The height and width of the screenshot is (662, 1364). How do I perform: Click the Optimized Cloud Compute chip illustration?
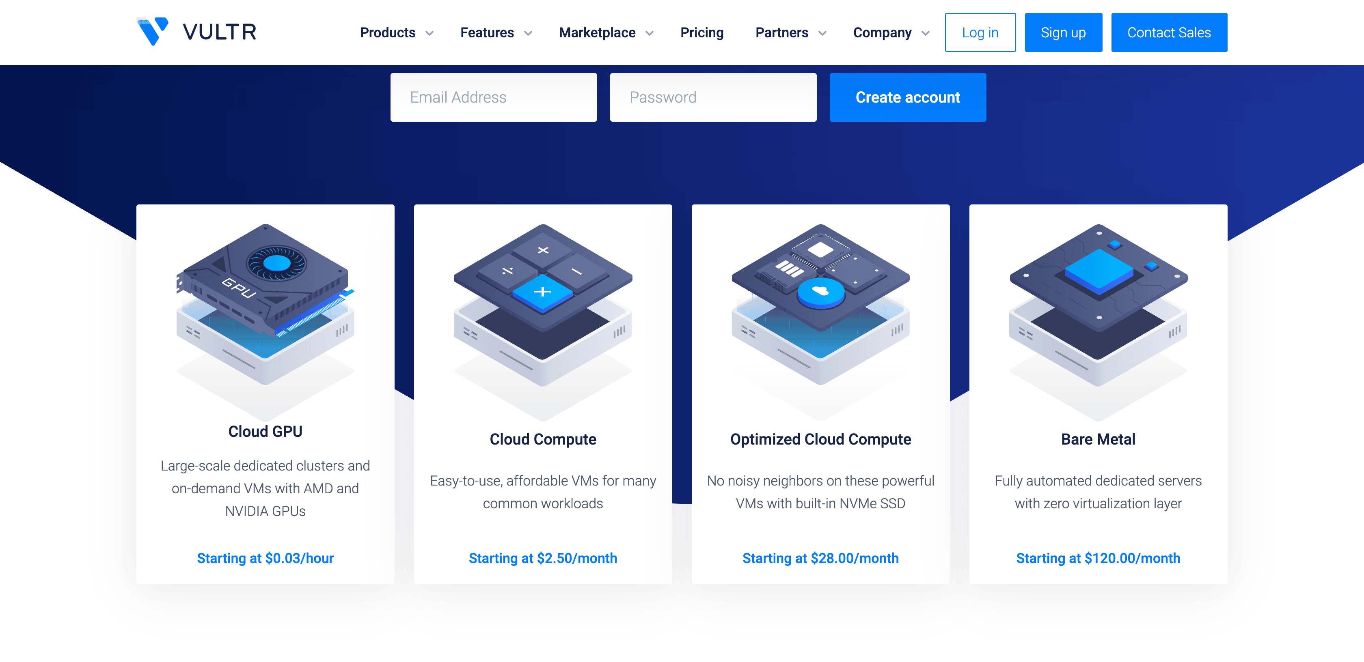coord(820,305)
